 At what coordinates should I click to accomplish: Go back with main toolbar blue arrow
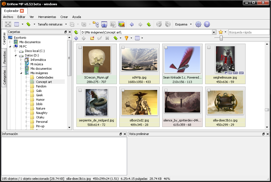[x=132, y=24]
